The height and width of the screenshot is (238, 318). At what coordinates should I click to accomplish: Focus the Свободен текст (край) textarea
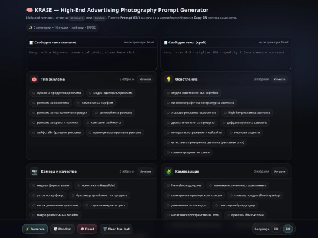tap(226, 59)
